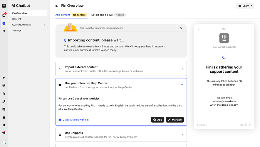The height and width of the screenshot is (147, 260).
Task: Click the Outbound paper plane icon
Action: (4, 31)
